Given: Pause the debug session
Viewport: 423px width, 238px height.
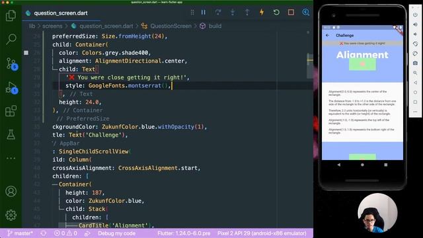Looking at the screenshot, I should point(204,13).
